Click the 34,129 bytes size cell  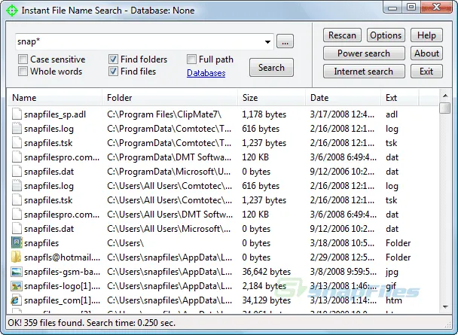pyautogui.click(x=267, y=300)
